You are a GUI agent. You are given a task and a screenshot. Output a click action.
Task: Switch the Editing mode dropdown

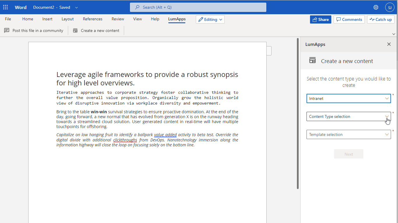pyautogui.click(x=210, y=19)
